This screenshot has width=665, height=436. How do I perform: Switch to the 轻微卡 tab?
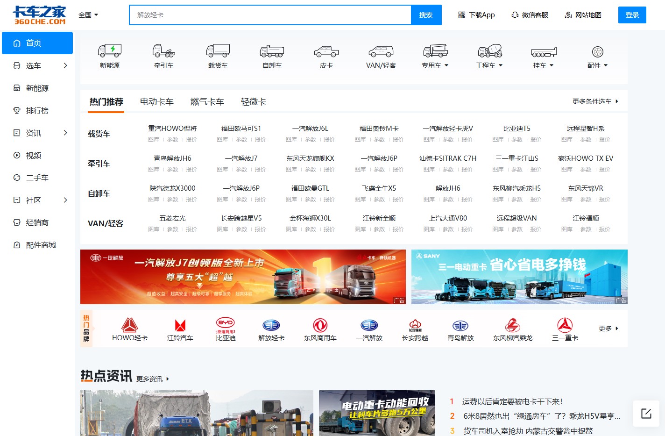click(x=254, y=102)
